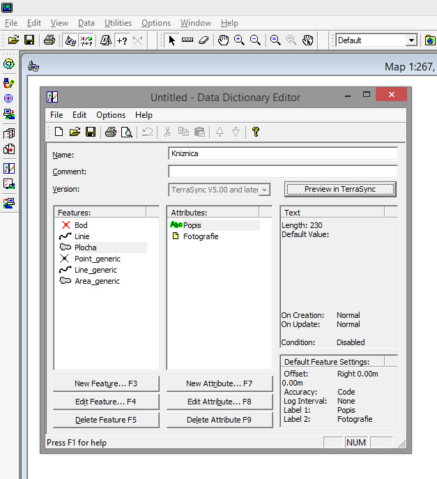The height and width of the screenshot is (479, 437).
Task: Click the Save icon in main toolbar
Action: coord(29,40)
